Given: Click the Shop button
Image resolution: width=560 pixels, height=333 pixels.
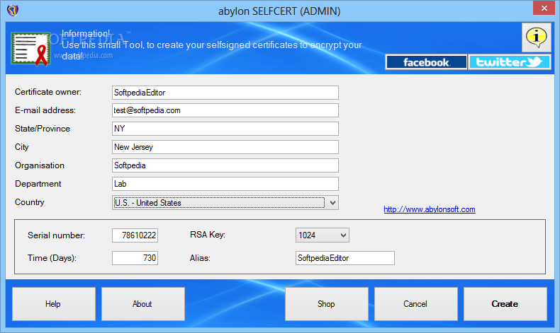Looking at the screenshot, I should coord(326,304).
